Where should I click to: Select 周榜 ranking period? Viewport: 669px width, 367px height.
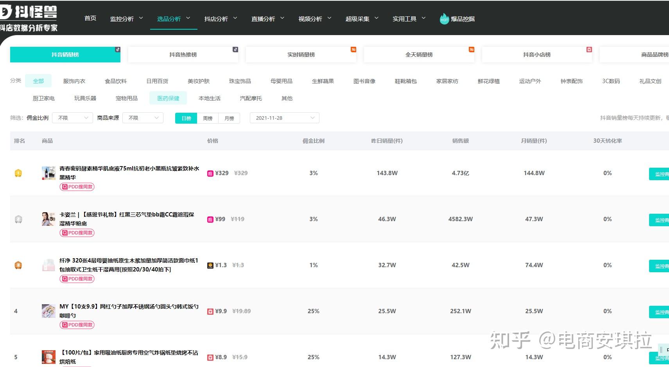point(208,118)
